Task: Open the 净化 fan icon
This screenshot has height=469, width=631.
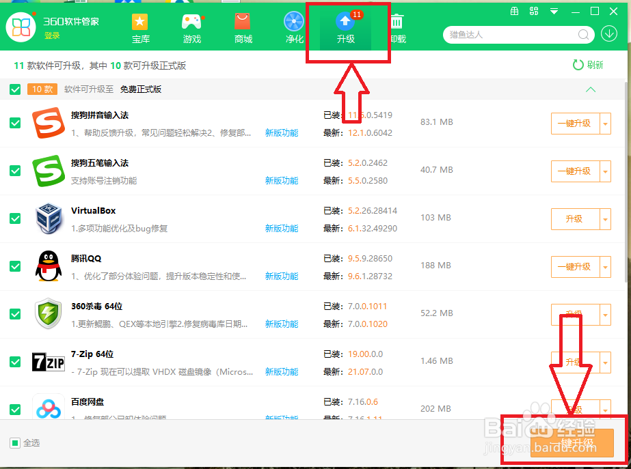Action: click(x=294, y=22)
